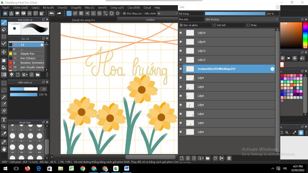Activate the Hand pan tool
Viewport: 308px width, 173px height.
coord(4,149)
